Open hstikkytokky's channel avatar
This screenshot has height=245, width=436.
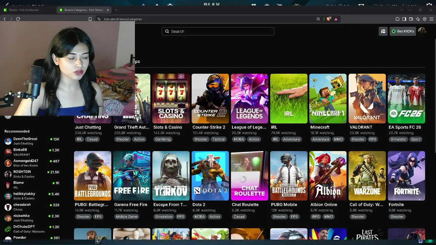(8, 196)
